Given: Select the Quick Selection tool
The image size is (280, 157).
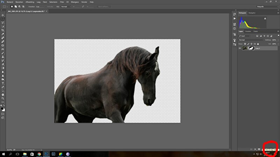Looking at the screenshot, I should point(3,27).
